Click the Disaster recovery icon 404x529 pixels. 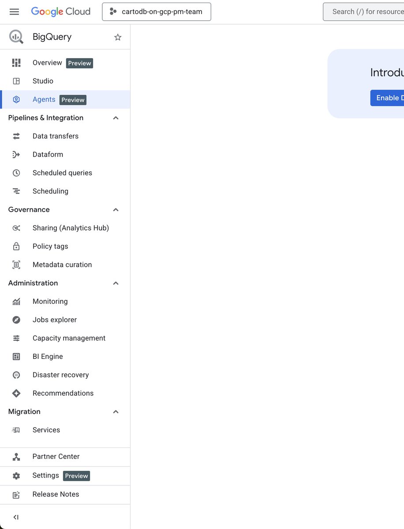16,375
